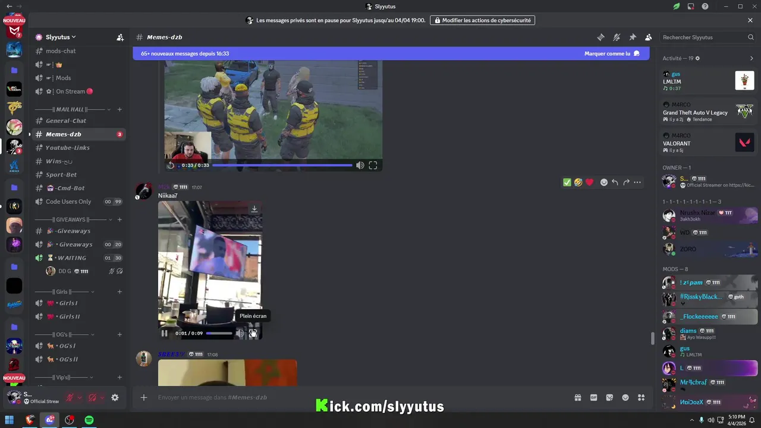Toggle microphone mute in user panel
Screen dimensions: 761x428
click(x=70, y=398)
